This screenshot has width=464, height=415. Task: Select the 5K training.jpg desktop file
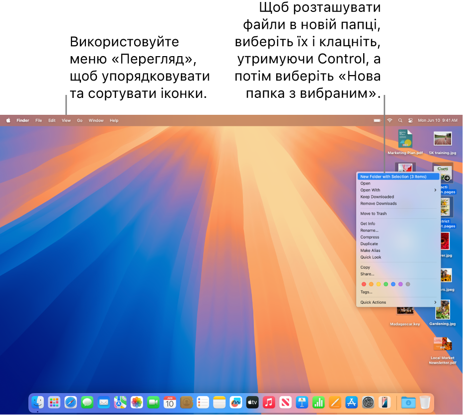point(443,143)
